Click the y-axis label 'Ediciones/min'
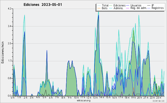Viewport: 167px width, 103px height. (x=3, y=52)
